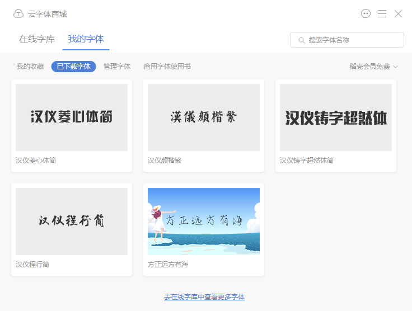
Task: Open the 我的收藏 section
Action: click(x=30, y=67)
